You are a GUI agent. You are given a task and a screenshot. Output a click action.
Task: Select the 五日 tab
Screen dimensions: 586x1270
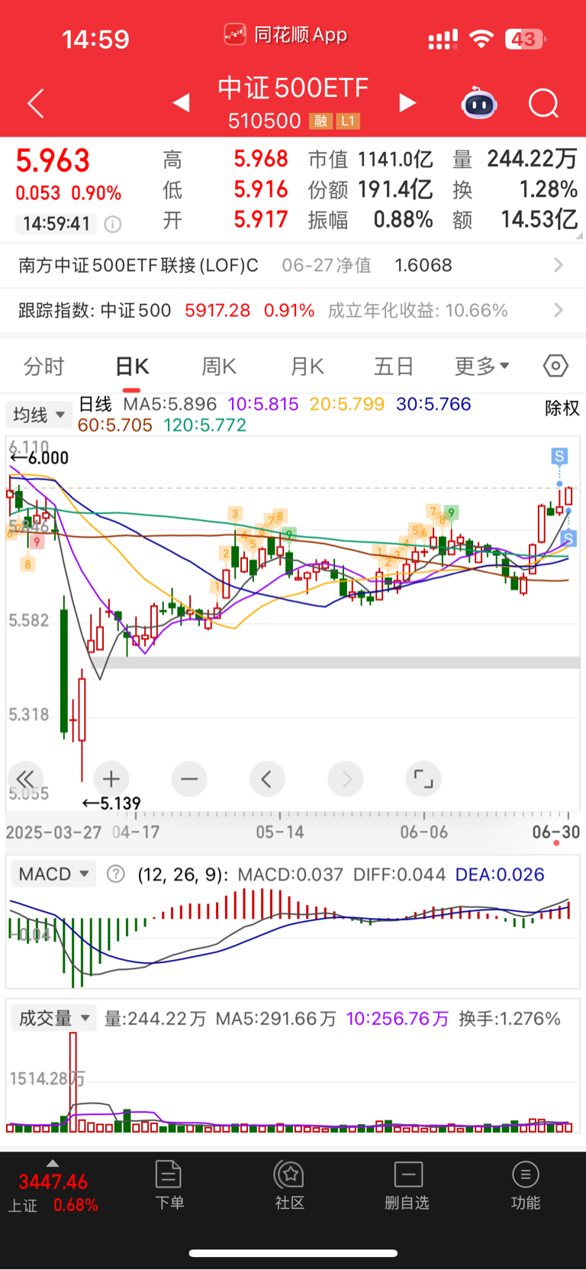point(394,367)
